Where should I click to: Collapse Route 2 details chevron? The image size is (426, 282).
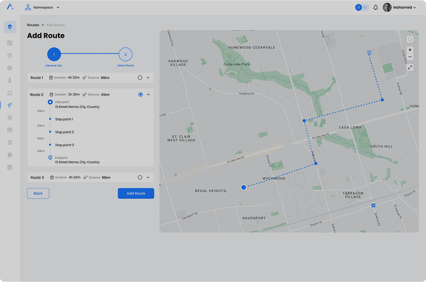pyautogui.click(x=148, y=95)
